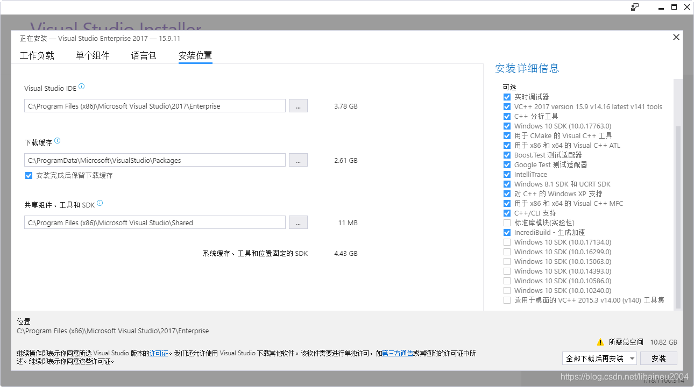
Task: Click the 可选 section label
Action: 509,87
